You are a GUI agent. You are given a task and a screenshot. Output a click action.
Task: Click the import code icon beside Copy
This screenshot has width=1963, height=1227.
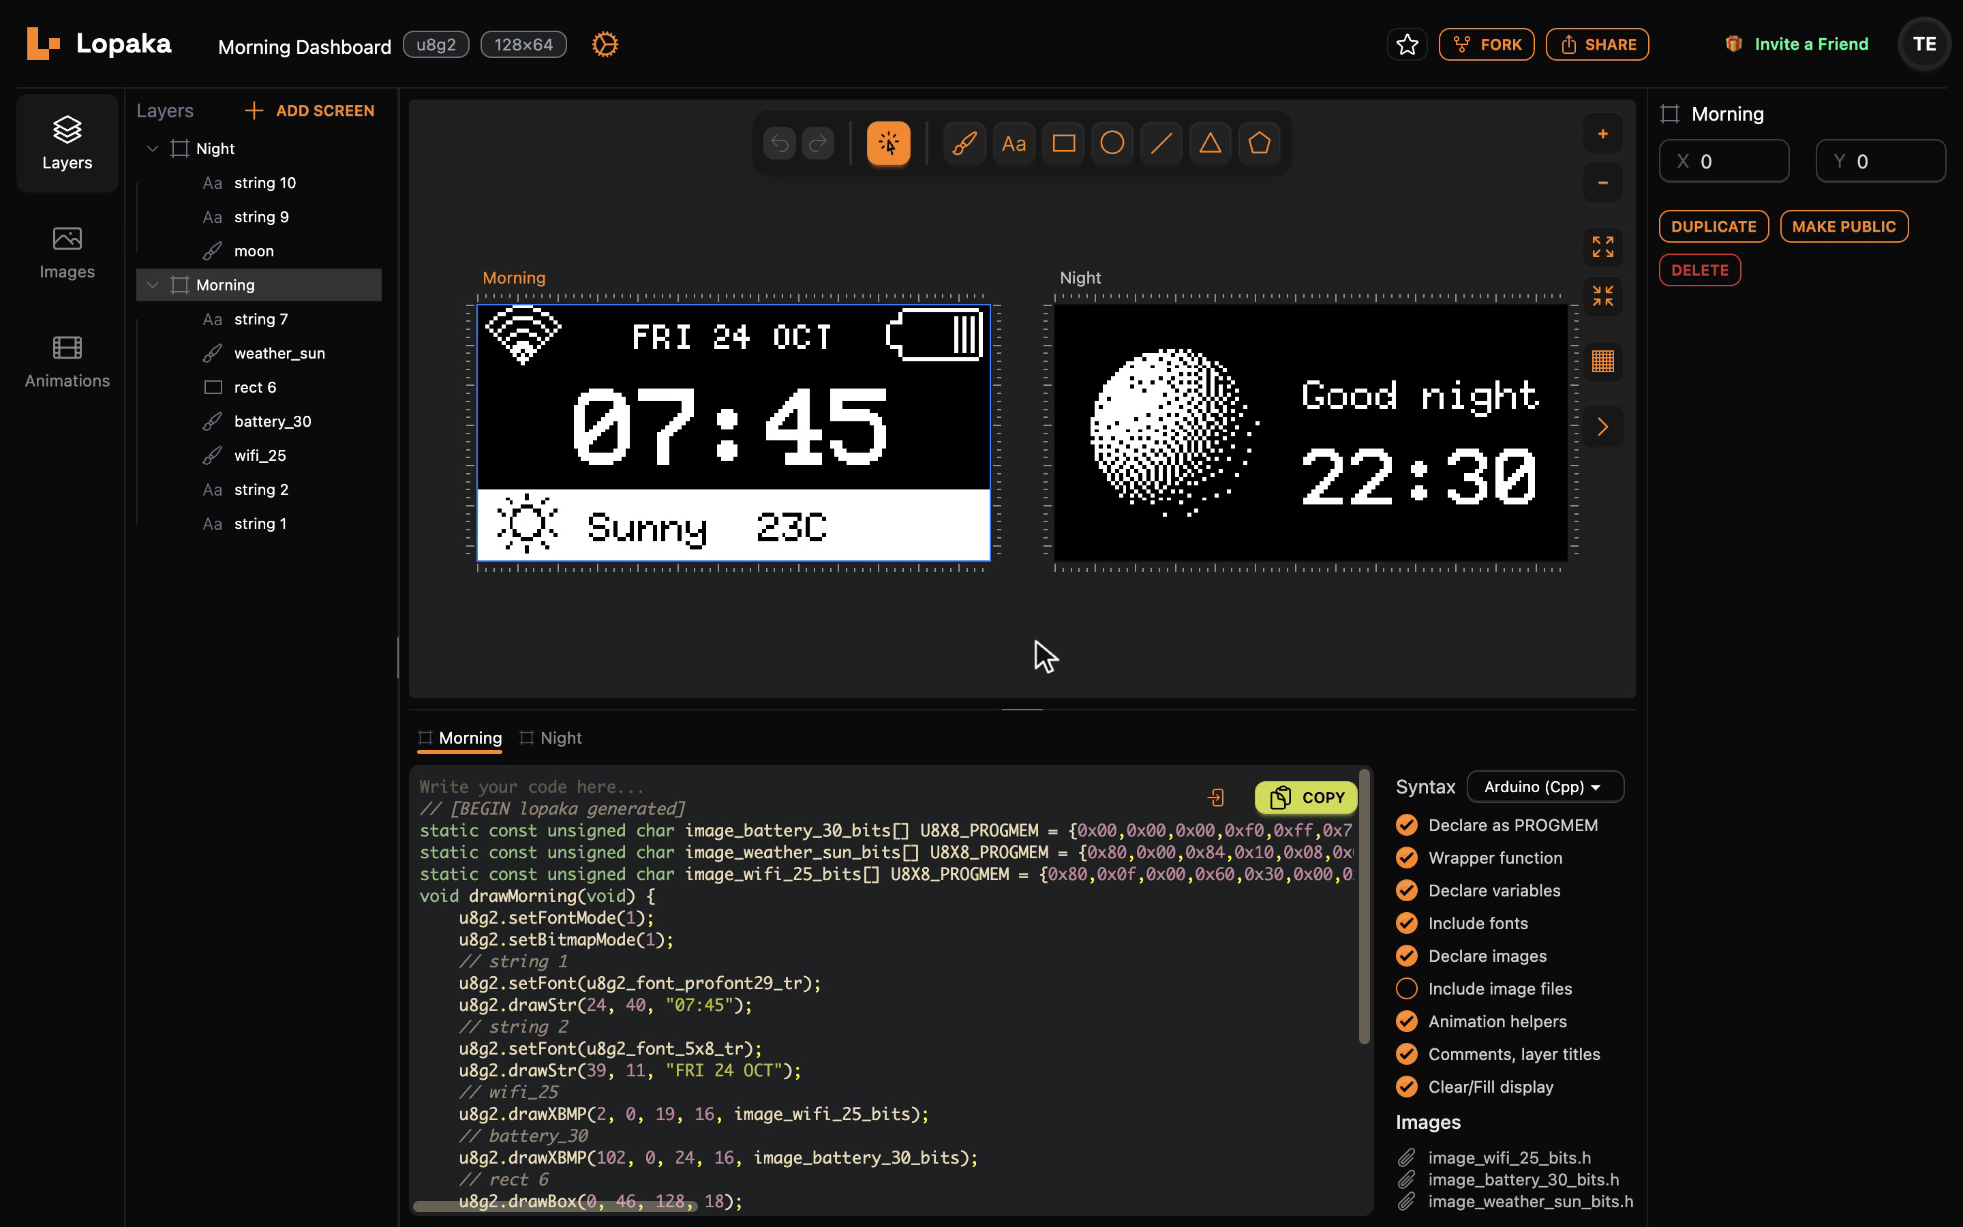click(x=1215, y=798)
